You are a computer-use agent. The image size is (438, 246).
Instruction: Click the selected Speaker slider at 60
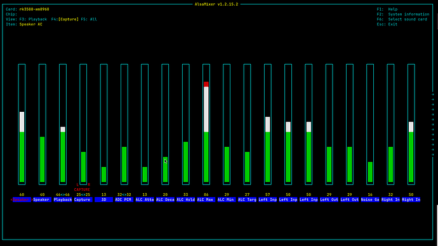click(x=22, y=124)
